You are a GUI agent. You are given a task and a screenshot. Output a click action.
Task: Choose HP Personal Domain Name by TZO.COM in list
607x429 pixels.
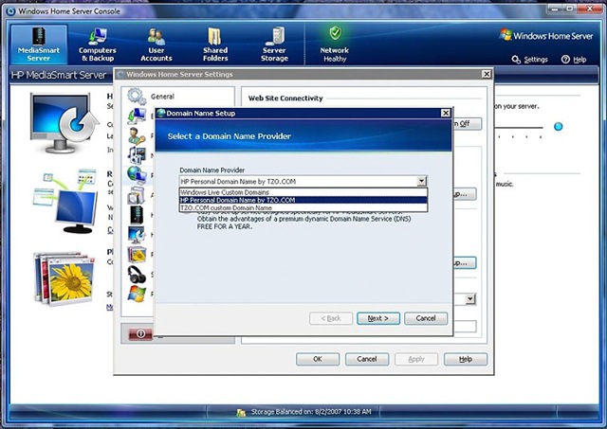(x=303, y=200)
